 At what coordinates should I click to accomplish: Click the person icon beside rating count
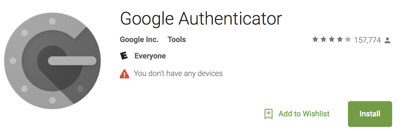coord(387,40)
